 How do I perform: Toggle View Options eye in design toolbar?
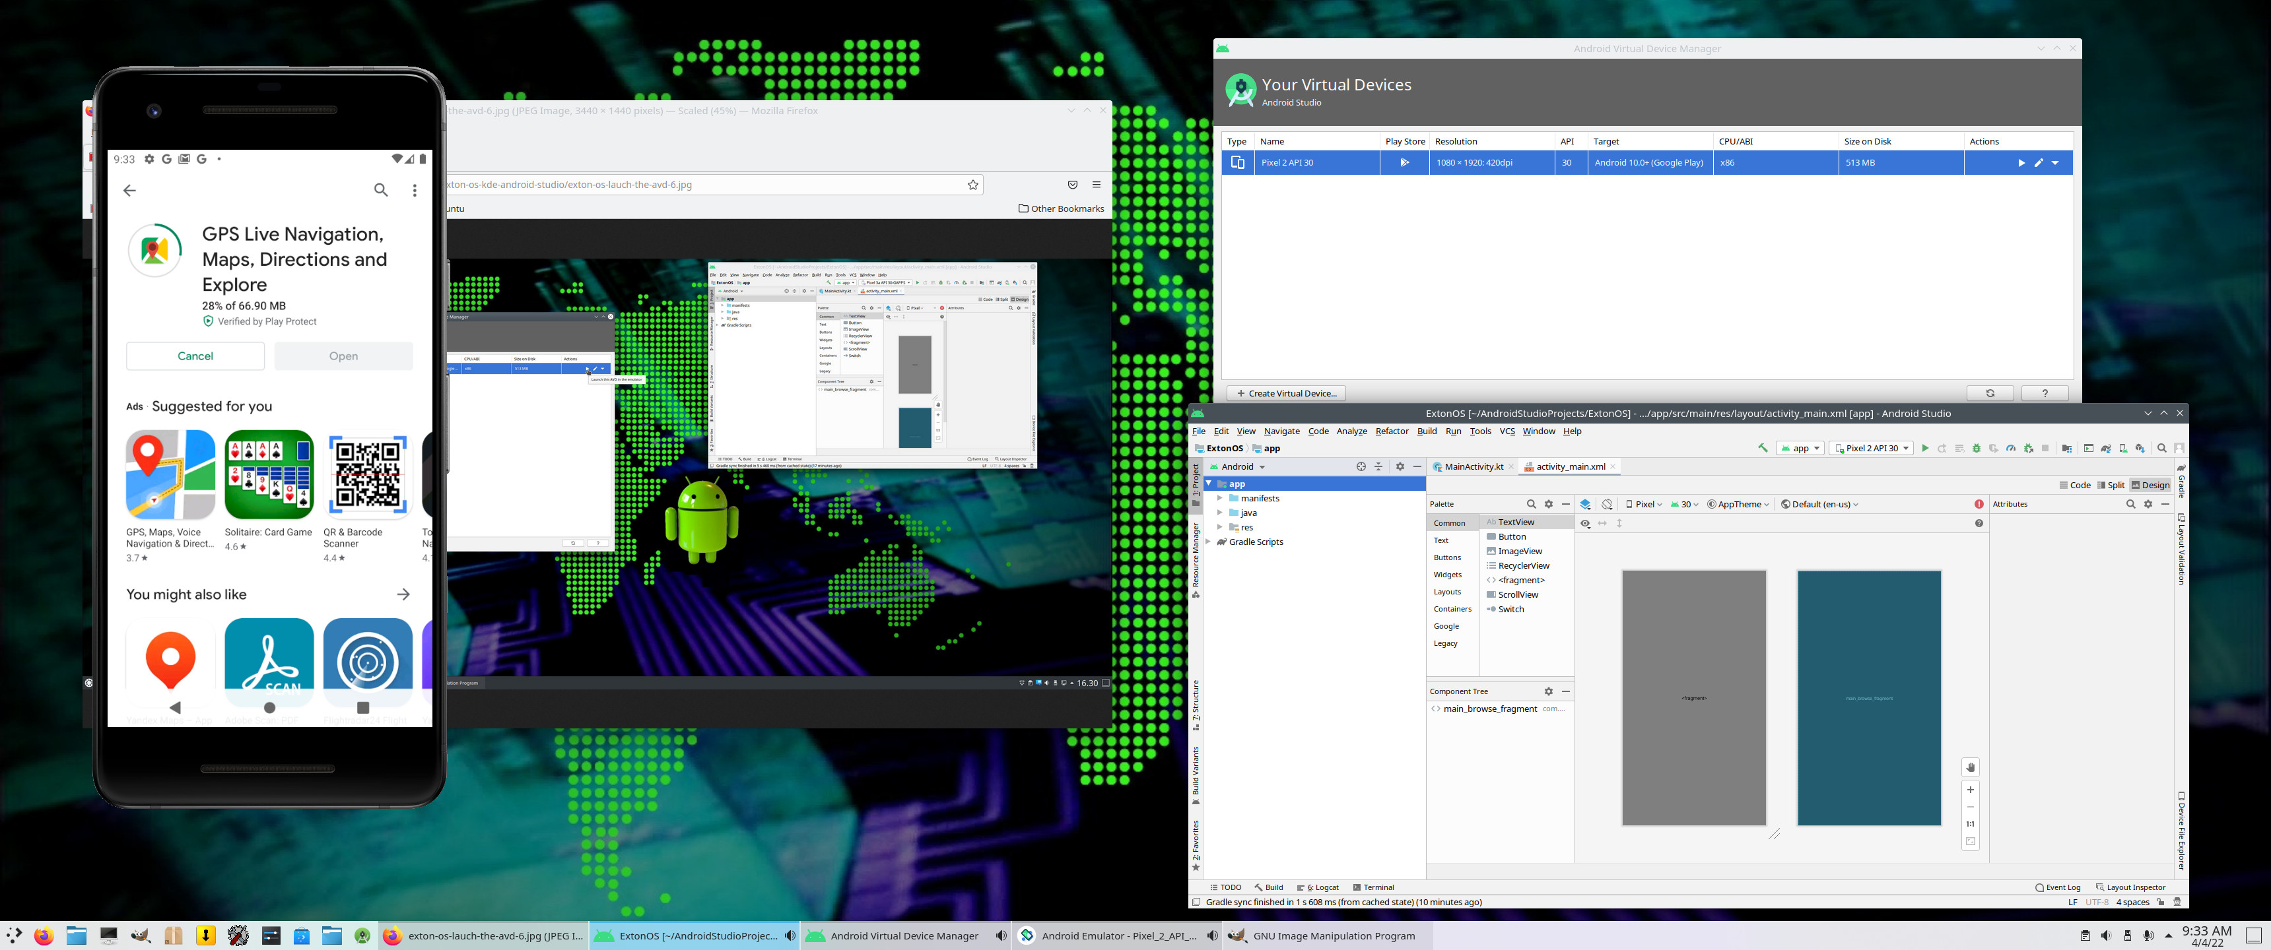coord(1585,523)
